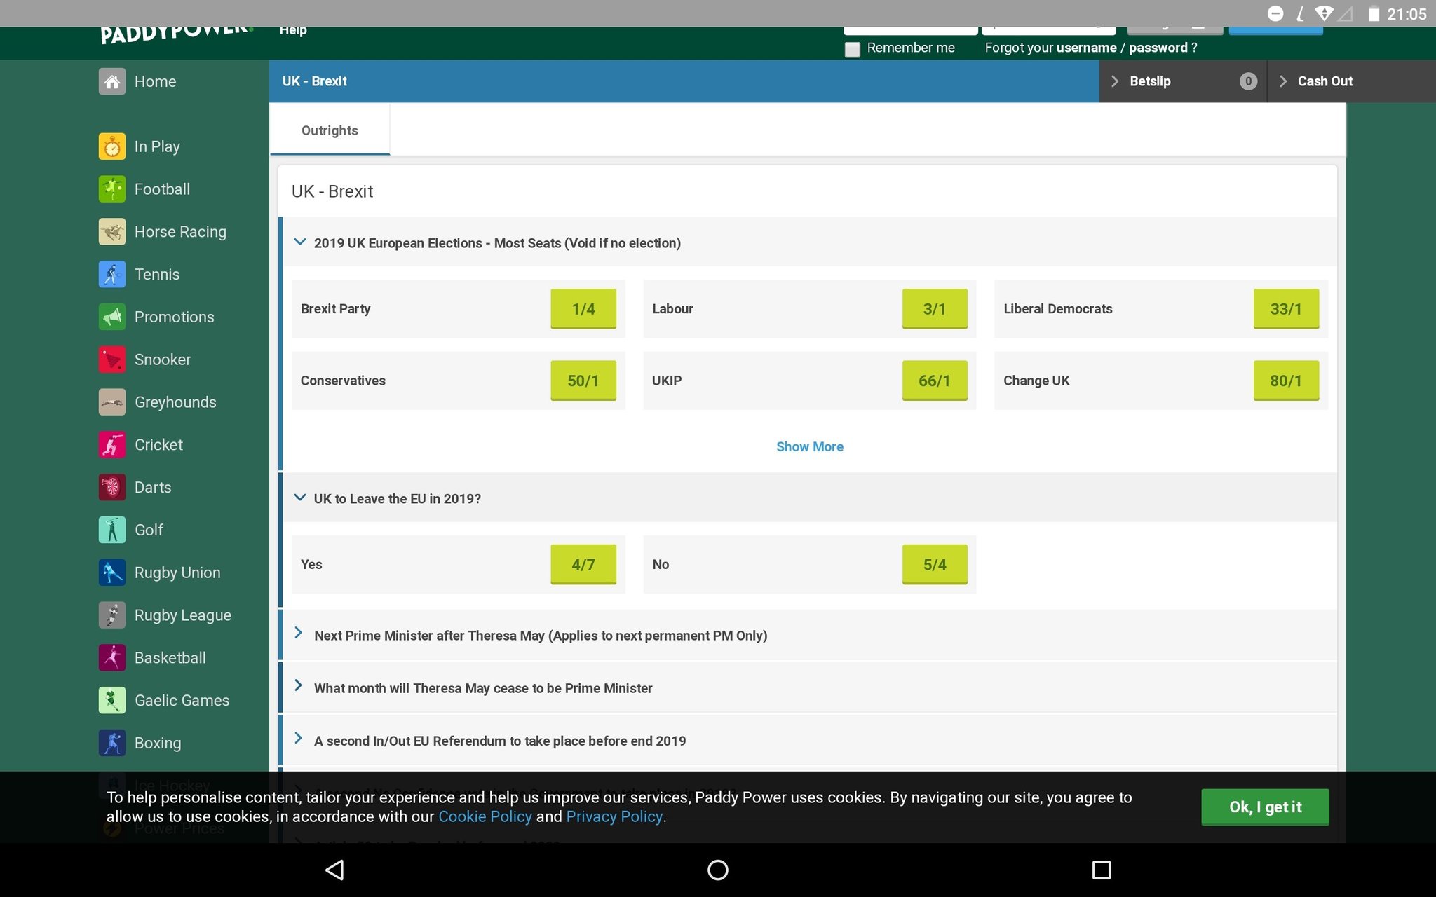Click Show More link
Image resolution: width=1436 pixels, height=897 pixels.
(810, 446)
